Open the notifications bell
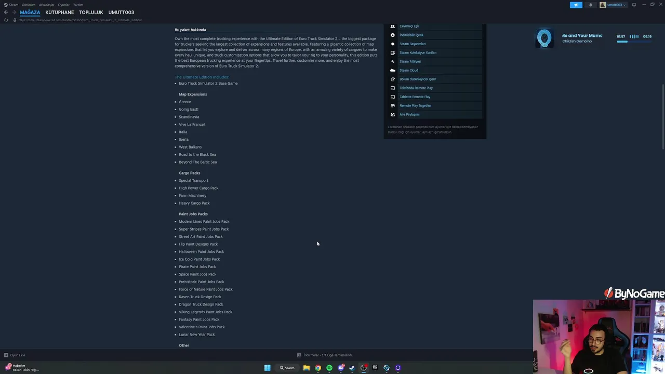The image size is (665, 374). pyautogui.click(x=590, y=5)
